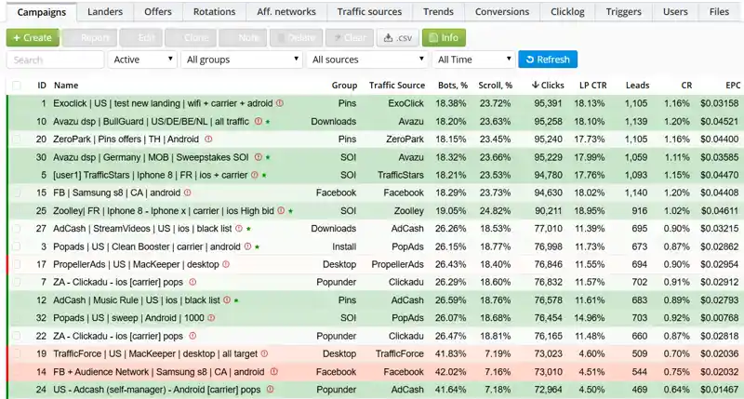Click green star on AdCash StreamVideos row
Screen dimensions: 744x399
click(x=248, y=229)
